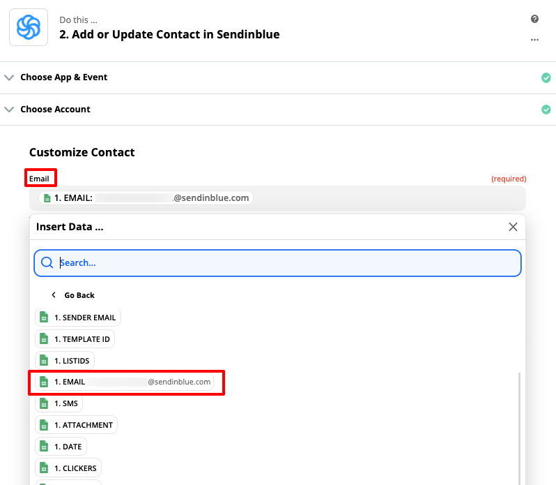Click the Do this ... label
This screenshot has height=485, width=556.
point(78,20)
